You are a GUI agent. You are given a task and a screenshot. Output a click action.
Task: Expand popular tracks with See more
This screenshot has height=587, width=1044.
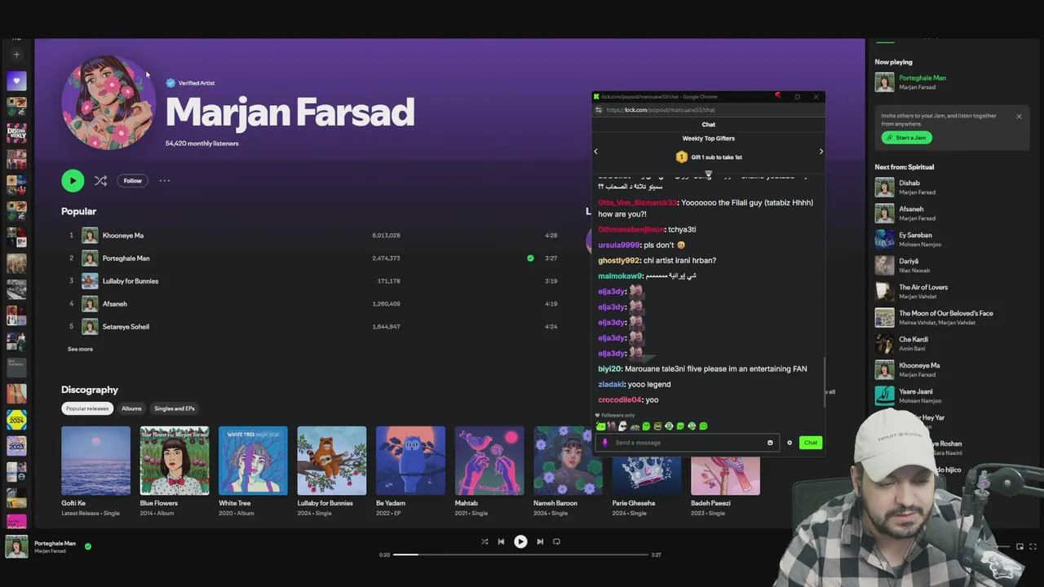pos(80,349)
